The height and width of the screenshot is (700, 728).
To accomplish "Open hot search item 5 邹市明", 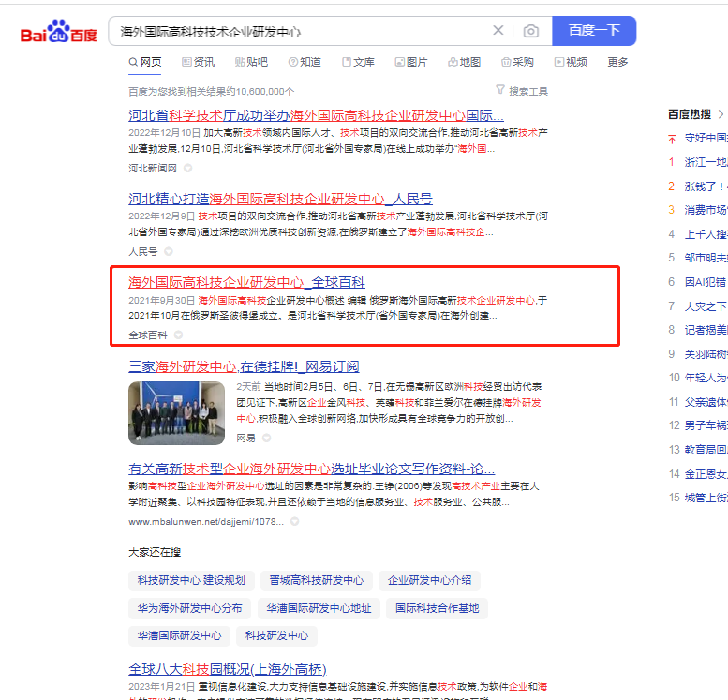I will tap(706, 258).
